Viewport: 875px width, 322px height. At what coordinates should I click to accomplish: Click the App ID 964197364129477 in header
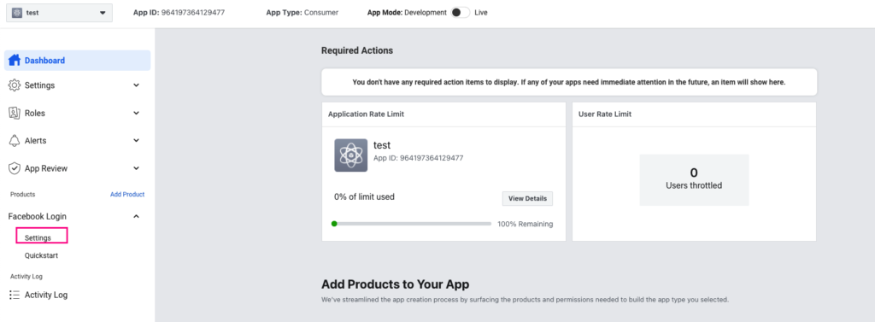[x=179, y=12]
